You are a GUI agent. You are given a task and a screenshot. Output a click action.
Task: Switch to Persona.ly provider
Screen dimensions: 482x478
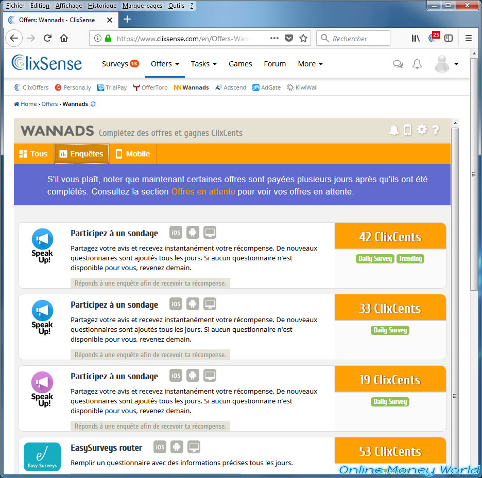73,87
